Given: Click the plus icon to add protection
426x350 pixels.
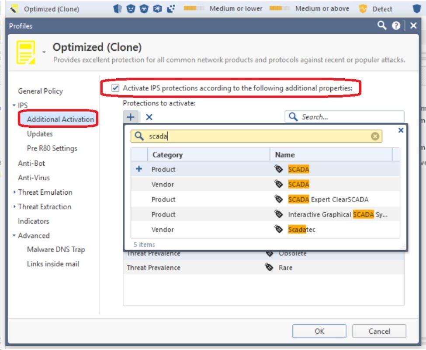Looking at the screenshot, I should (x=130, y=117).
